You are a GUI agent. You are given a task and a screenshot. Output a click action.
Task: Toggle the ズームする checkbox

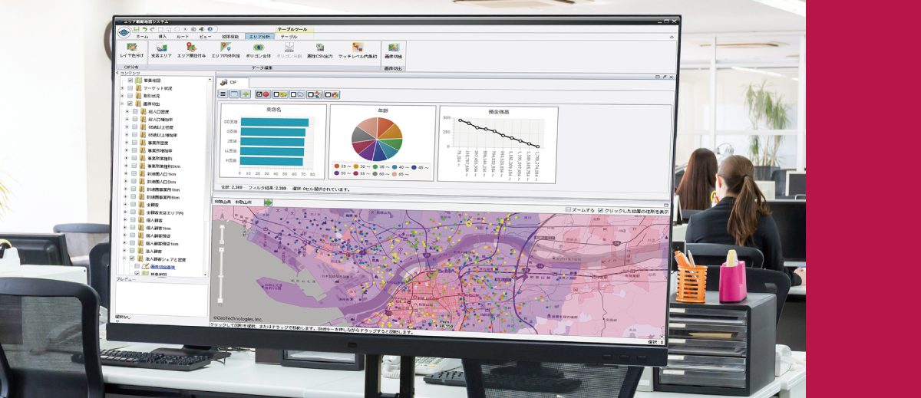[568, 209]
